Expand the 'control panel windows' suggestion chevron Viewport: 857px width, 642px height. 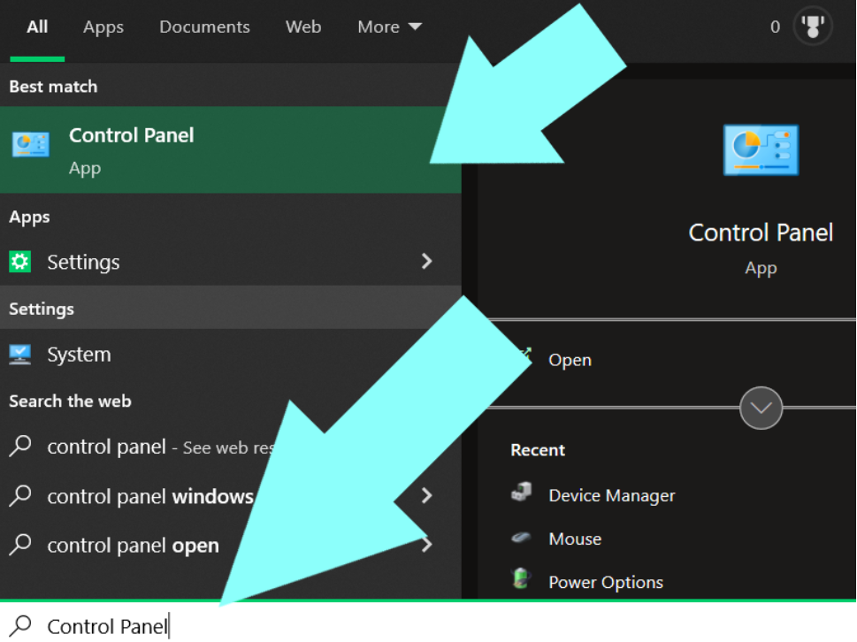click(427, 495)
